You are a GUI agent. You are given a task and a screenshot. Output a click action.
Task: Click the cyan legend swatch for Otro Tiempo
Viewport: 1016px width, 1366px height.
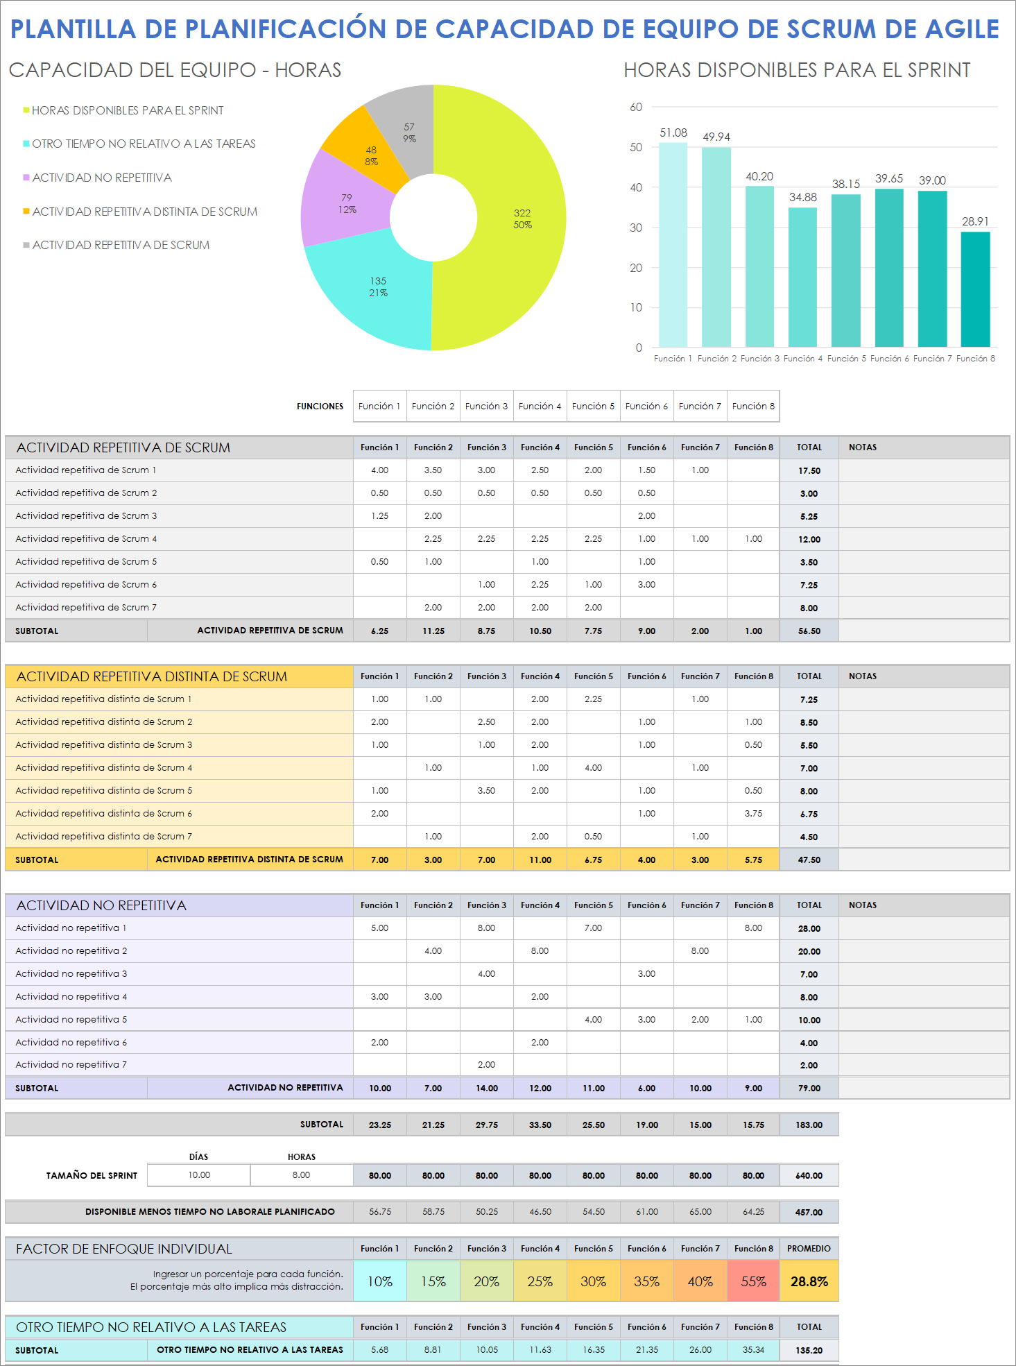(26, 144)
